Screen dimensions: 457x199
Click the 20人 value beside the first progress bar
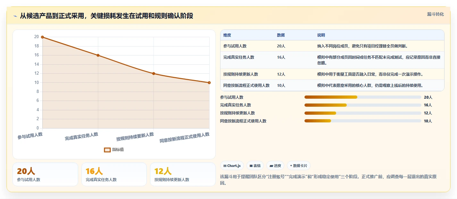coord(428,97)
